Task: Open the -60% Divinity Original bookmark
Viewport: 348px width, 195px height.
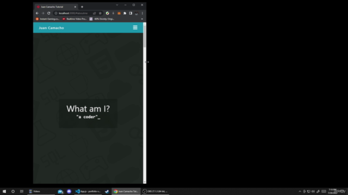Action: coord(102,19)
